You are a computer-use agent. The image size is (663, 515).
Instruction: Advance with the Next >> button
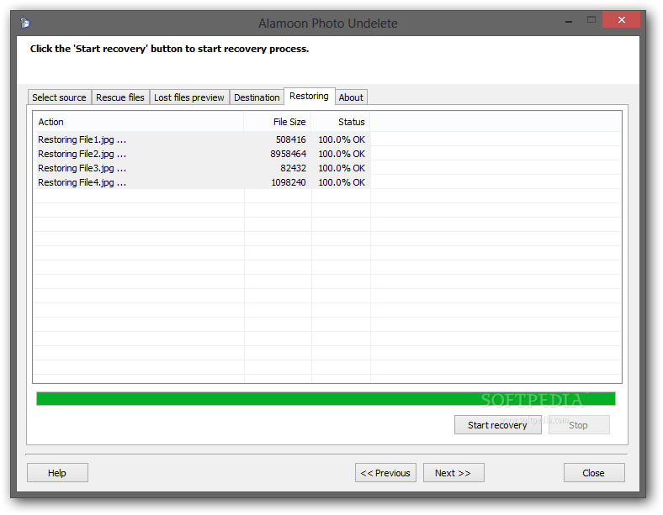tap(453, 473)
